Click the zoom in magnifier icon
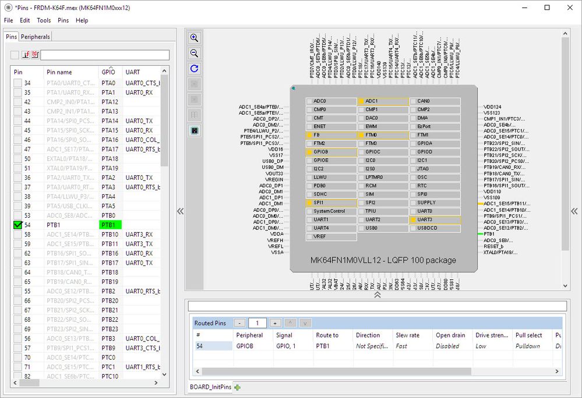Image resolution: width=582 pixels, height=398 pixels. click(194, 38)
